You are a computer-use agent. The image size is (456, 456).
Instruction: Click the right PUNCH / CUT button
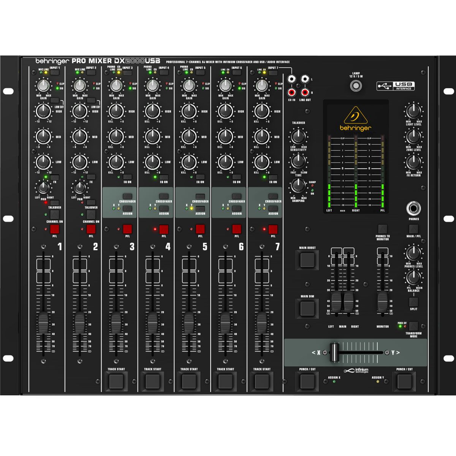[405, 381]
